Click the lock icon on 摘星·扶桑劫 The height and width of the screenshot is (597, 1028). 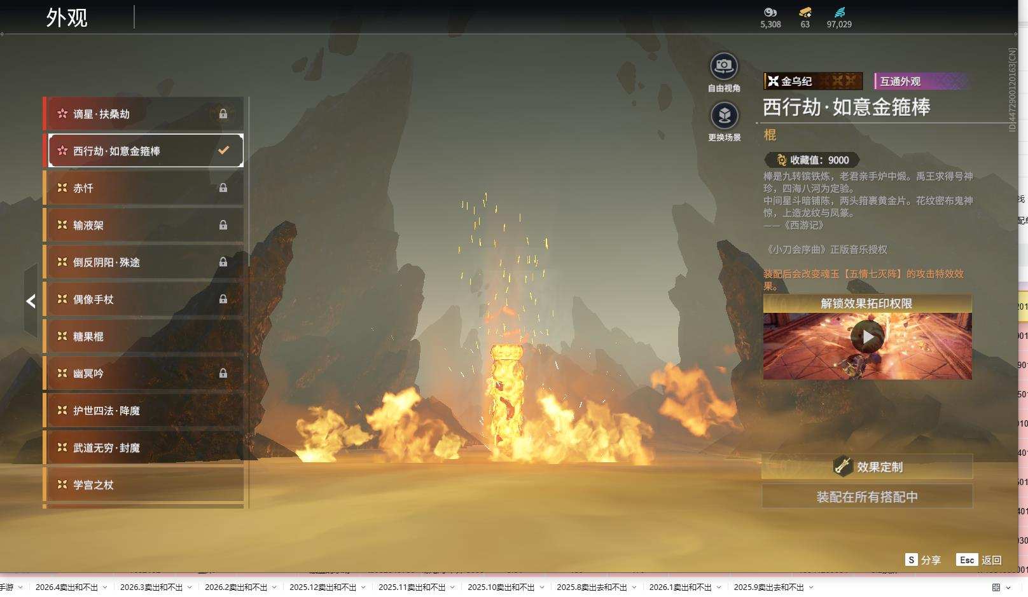click(223, 114)
